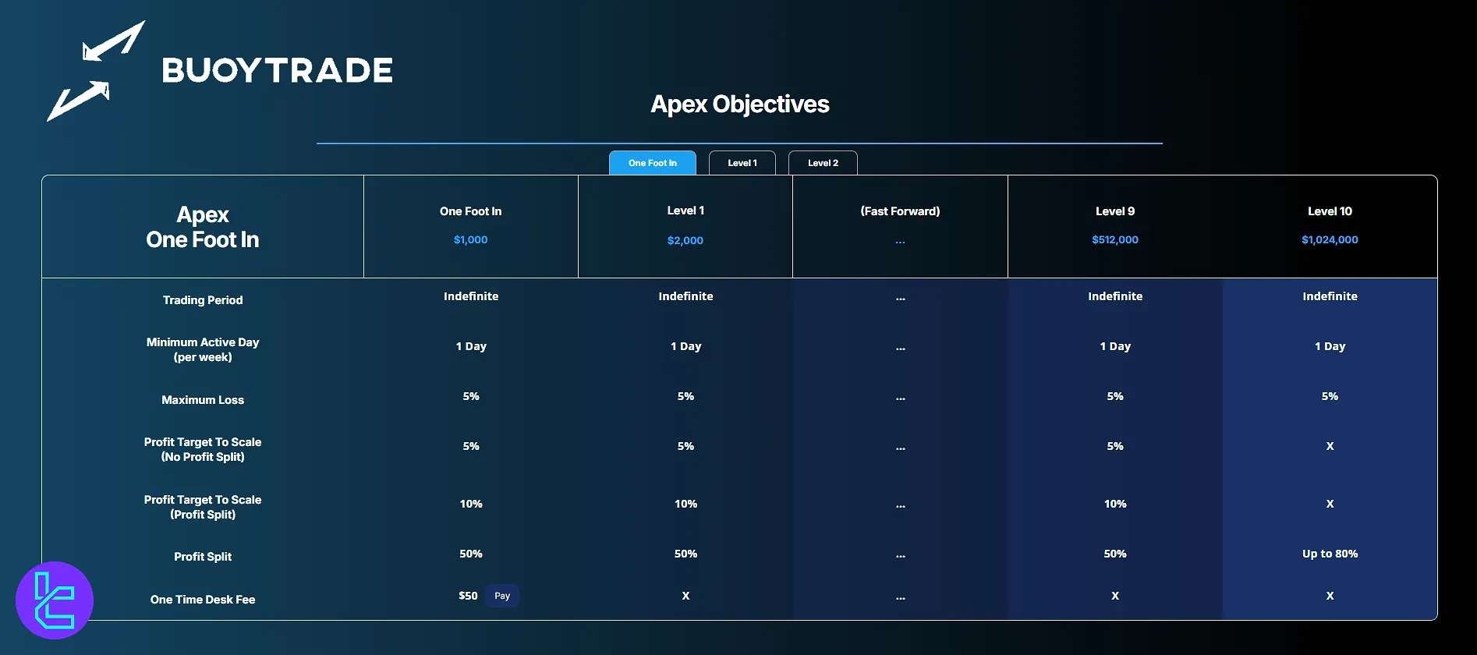Select the Level 10 column header
This screenshot has width=1477, height=655.
click(x=1330, y=211)
